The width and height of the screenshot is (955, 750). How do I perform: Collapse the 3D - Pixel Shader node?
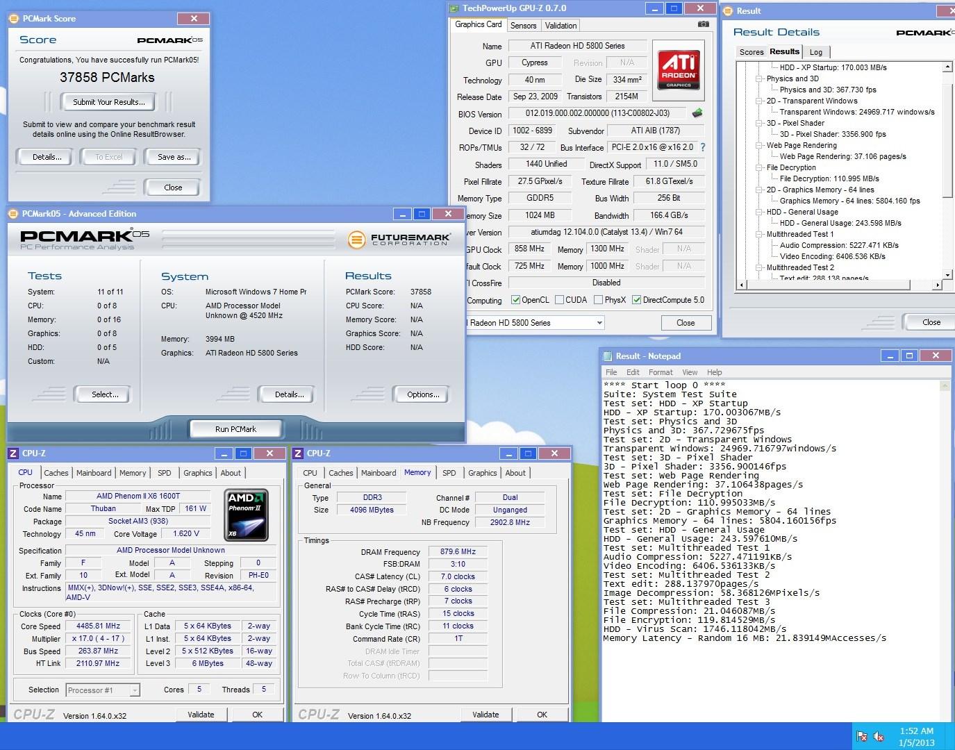point(759,123)
